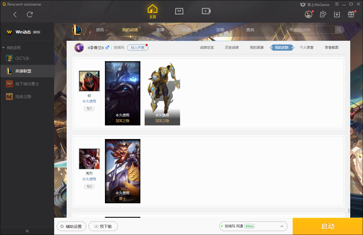
Task: Switch to 我的皮肤 sub-tab
Action: point(282,48)
